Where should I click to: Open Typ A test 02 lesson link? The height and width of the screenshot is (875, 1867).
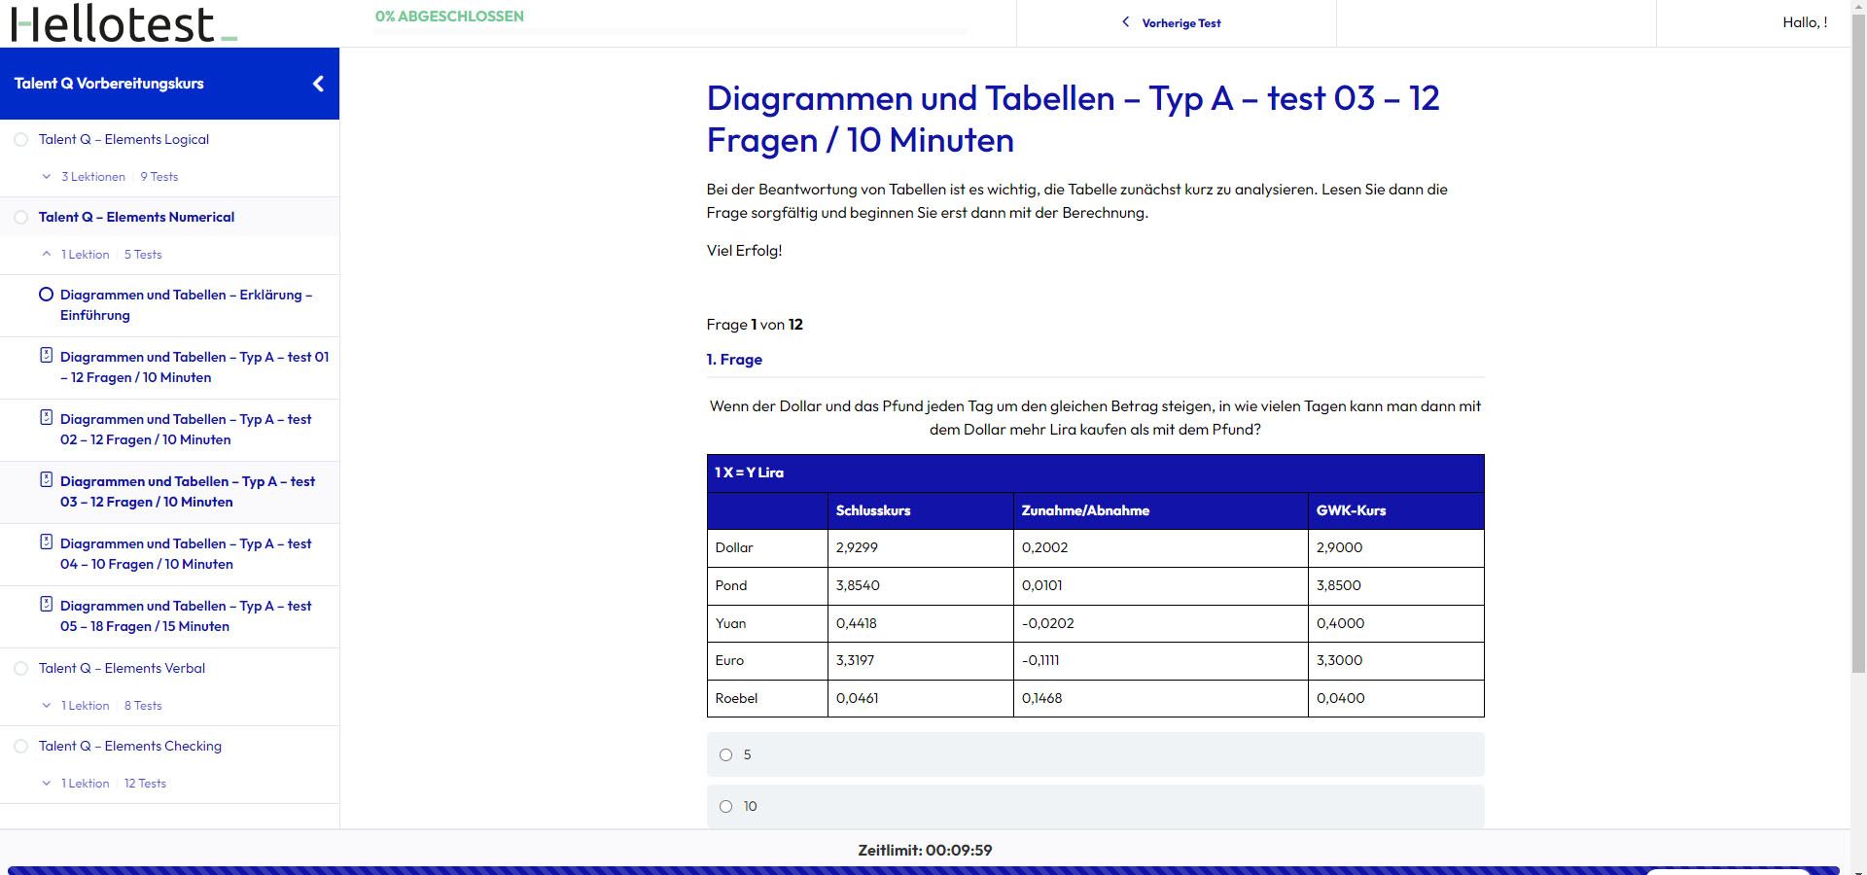click(x=186, y=429)
